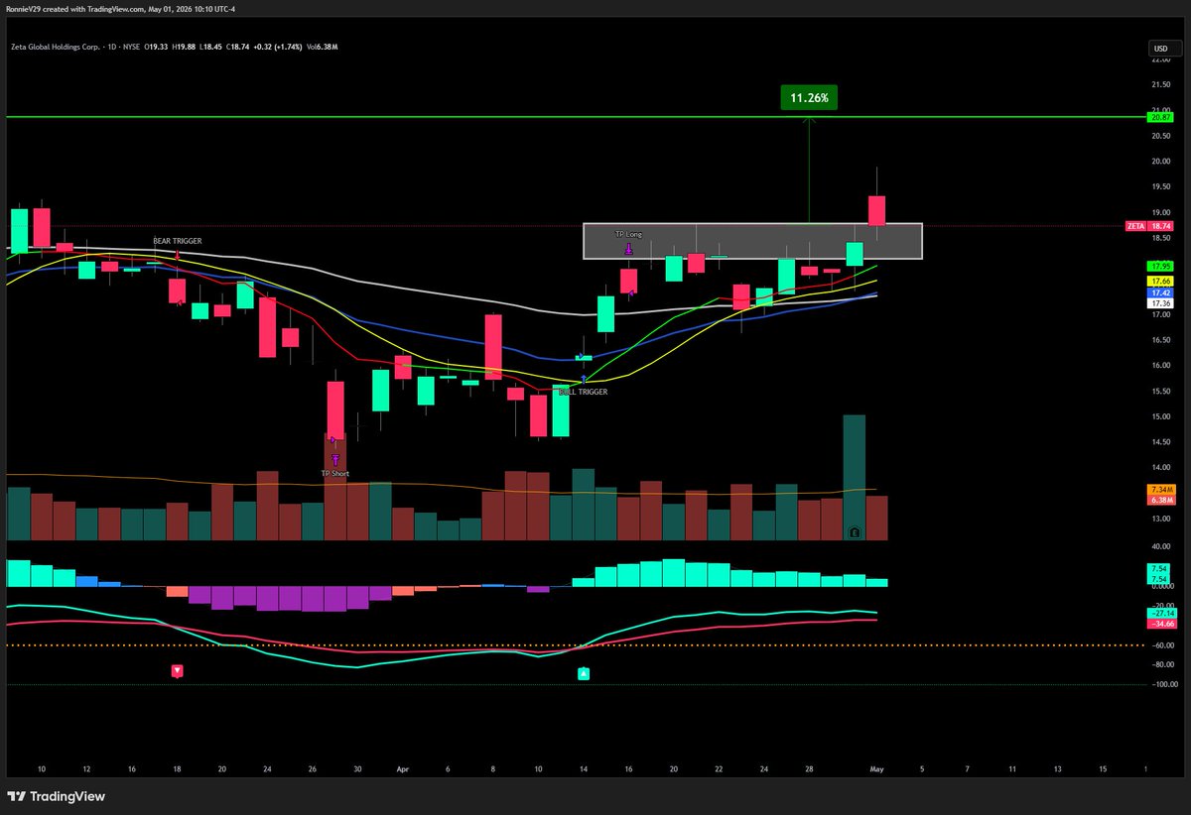
Task: Click the gray resistance zone rectangle
Action: click(752, 241)
